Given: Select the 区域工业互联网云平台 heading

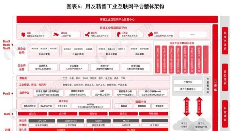Looking at the screenshot, I should [x=113, y=28].
